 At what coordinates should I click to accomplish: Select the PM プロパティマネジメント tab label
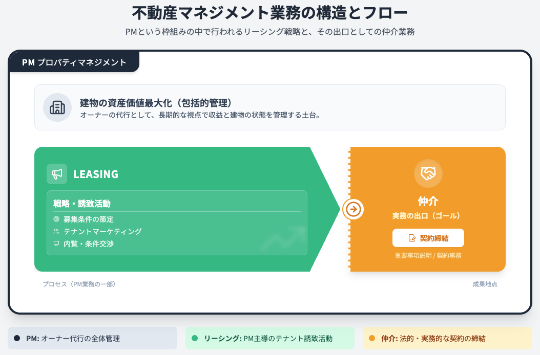point(74,62)
